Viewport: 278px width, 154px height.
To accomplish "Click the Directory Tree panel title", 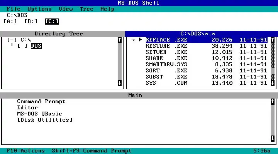I will click(59, 33).
